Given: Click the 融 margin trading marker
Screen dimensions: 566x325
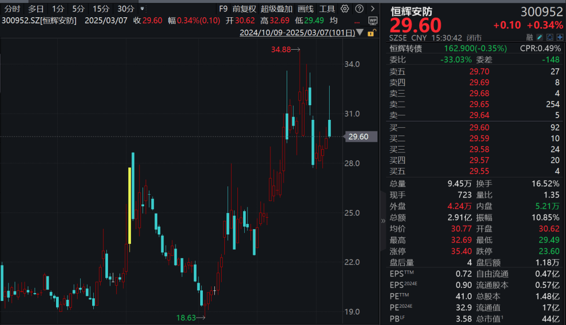Looking at the screenshot, I should 529,37.
